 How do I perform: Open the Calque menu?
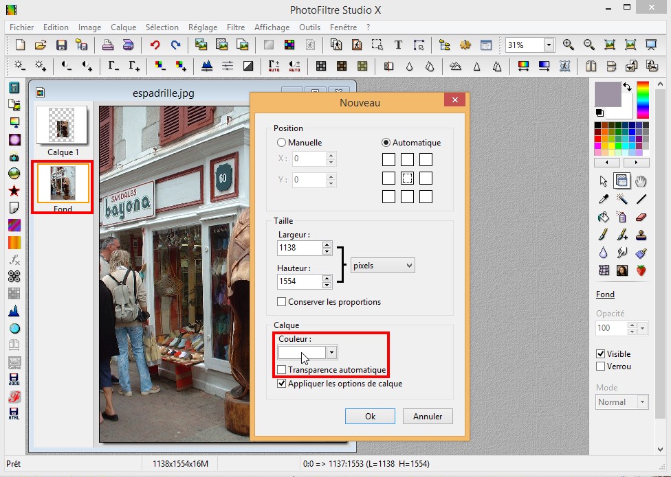tap(123, 27)
